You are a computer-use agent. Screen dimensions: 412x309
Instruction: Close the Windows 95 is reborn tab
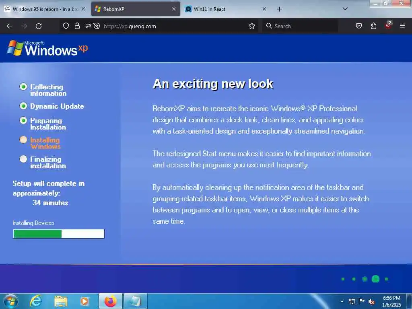point(83,9)
